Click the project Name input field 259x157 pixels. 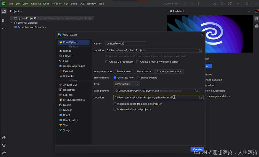click(126, 44)
